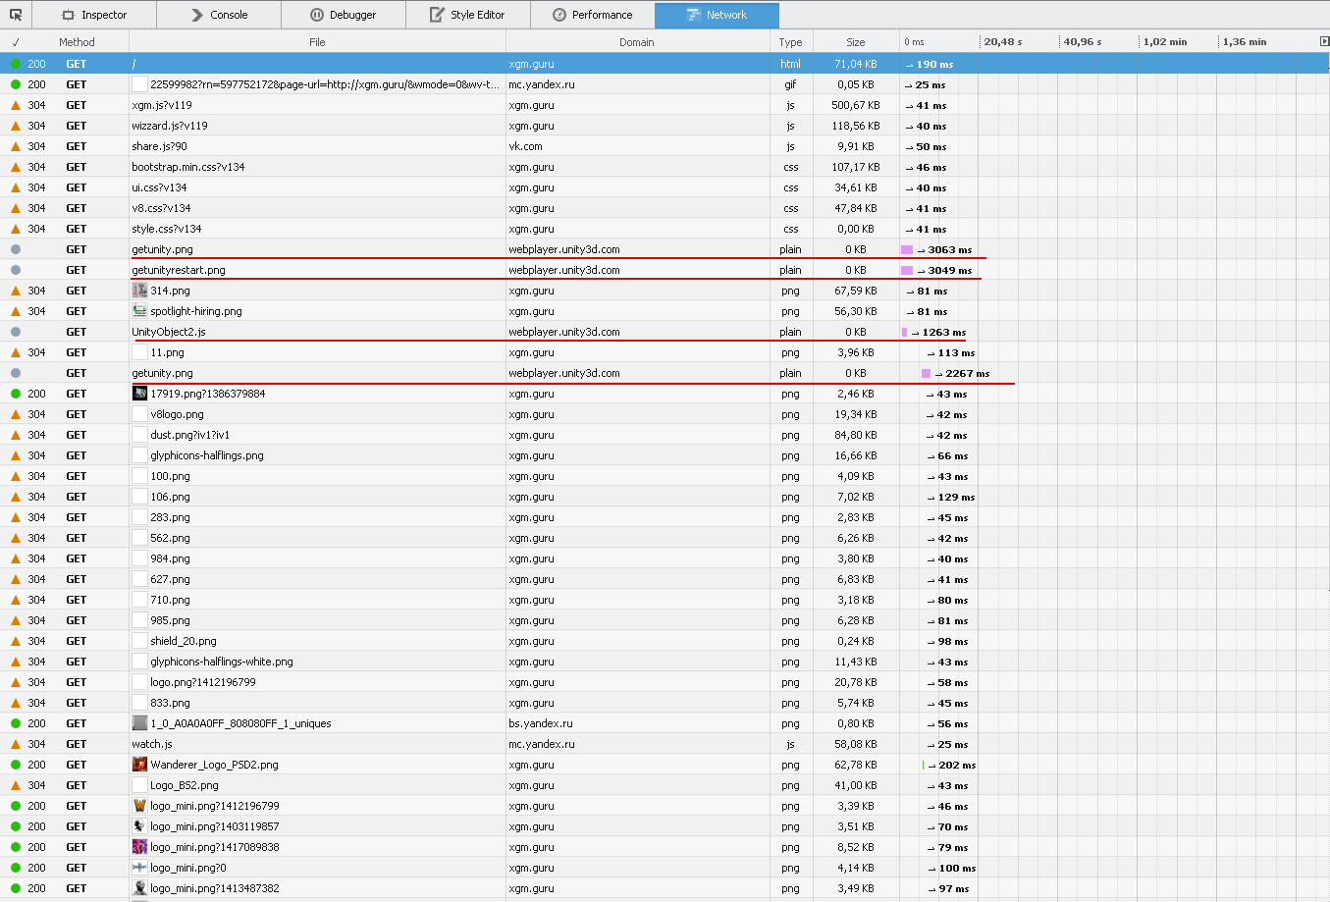The image size is (1330, 902).
Task: Select the glyphicons-halflings-white.png file name
Action: pyautogui.click(x=222, y=662)
